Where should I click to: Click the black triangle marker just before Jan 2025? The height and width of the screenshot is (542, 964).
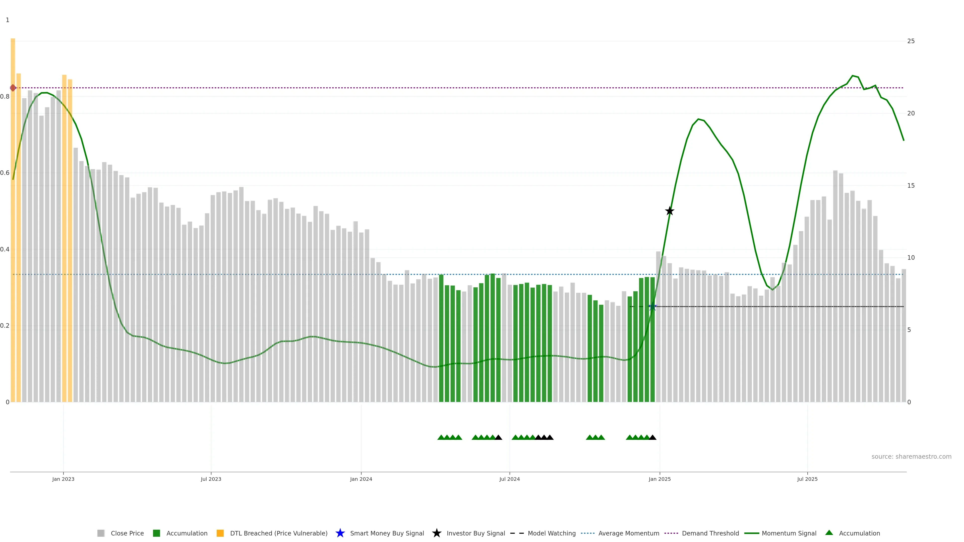point(652,437)
